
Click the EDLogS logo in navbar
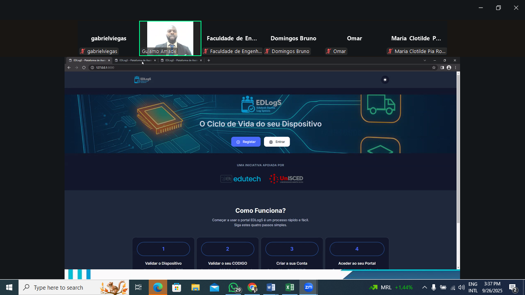pos(143,80)
